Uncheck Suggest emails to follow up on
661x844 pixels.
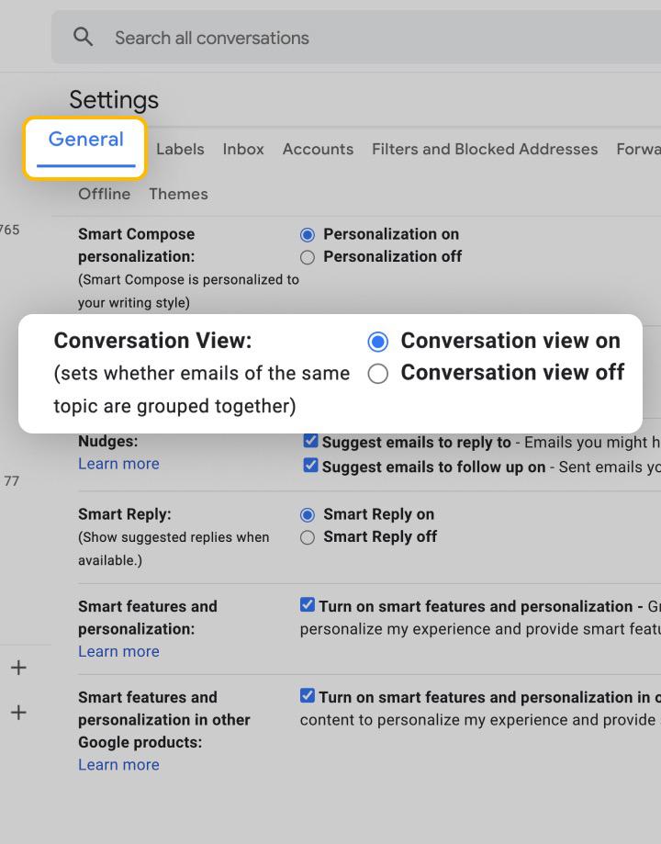[310, 466]
